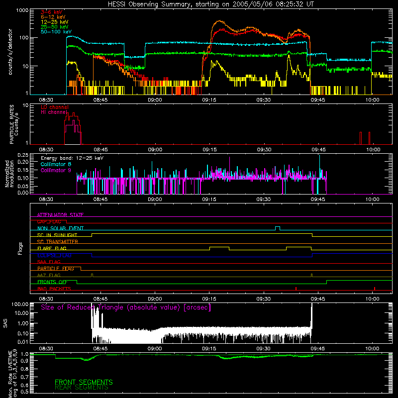This screenshot has width=398, height=398.
Task: Click the FLARE_FLAG label
Action: click(52, 248)
